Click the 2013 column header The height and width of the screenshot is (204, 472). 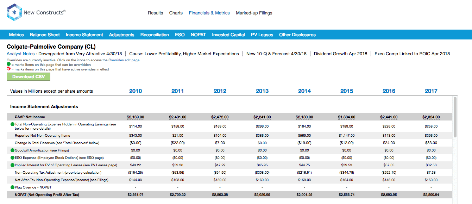click(262, 91)
